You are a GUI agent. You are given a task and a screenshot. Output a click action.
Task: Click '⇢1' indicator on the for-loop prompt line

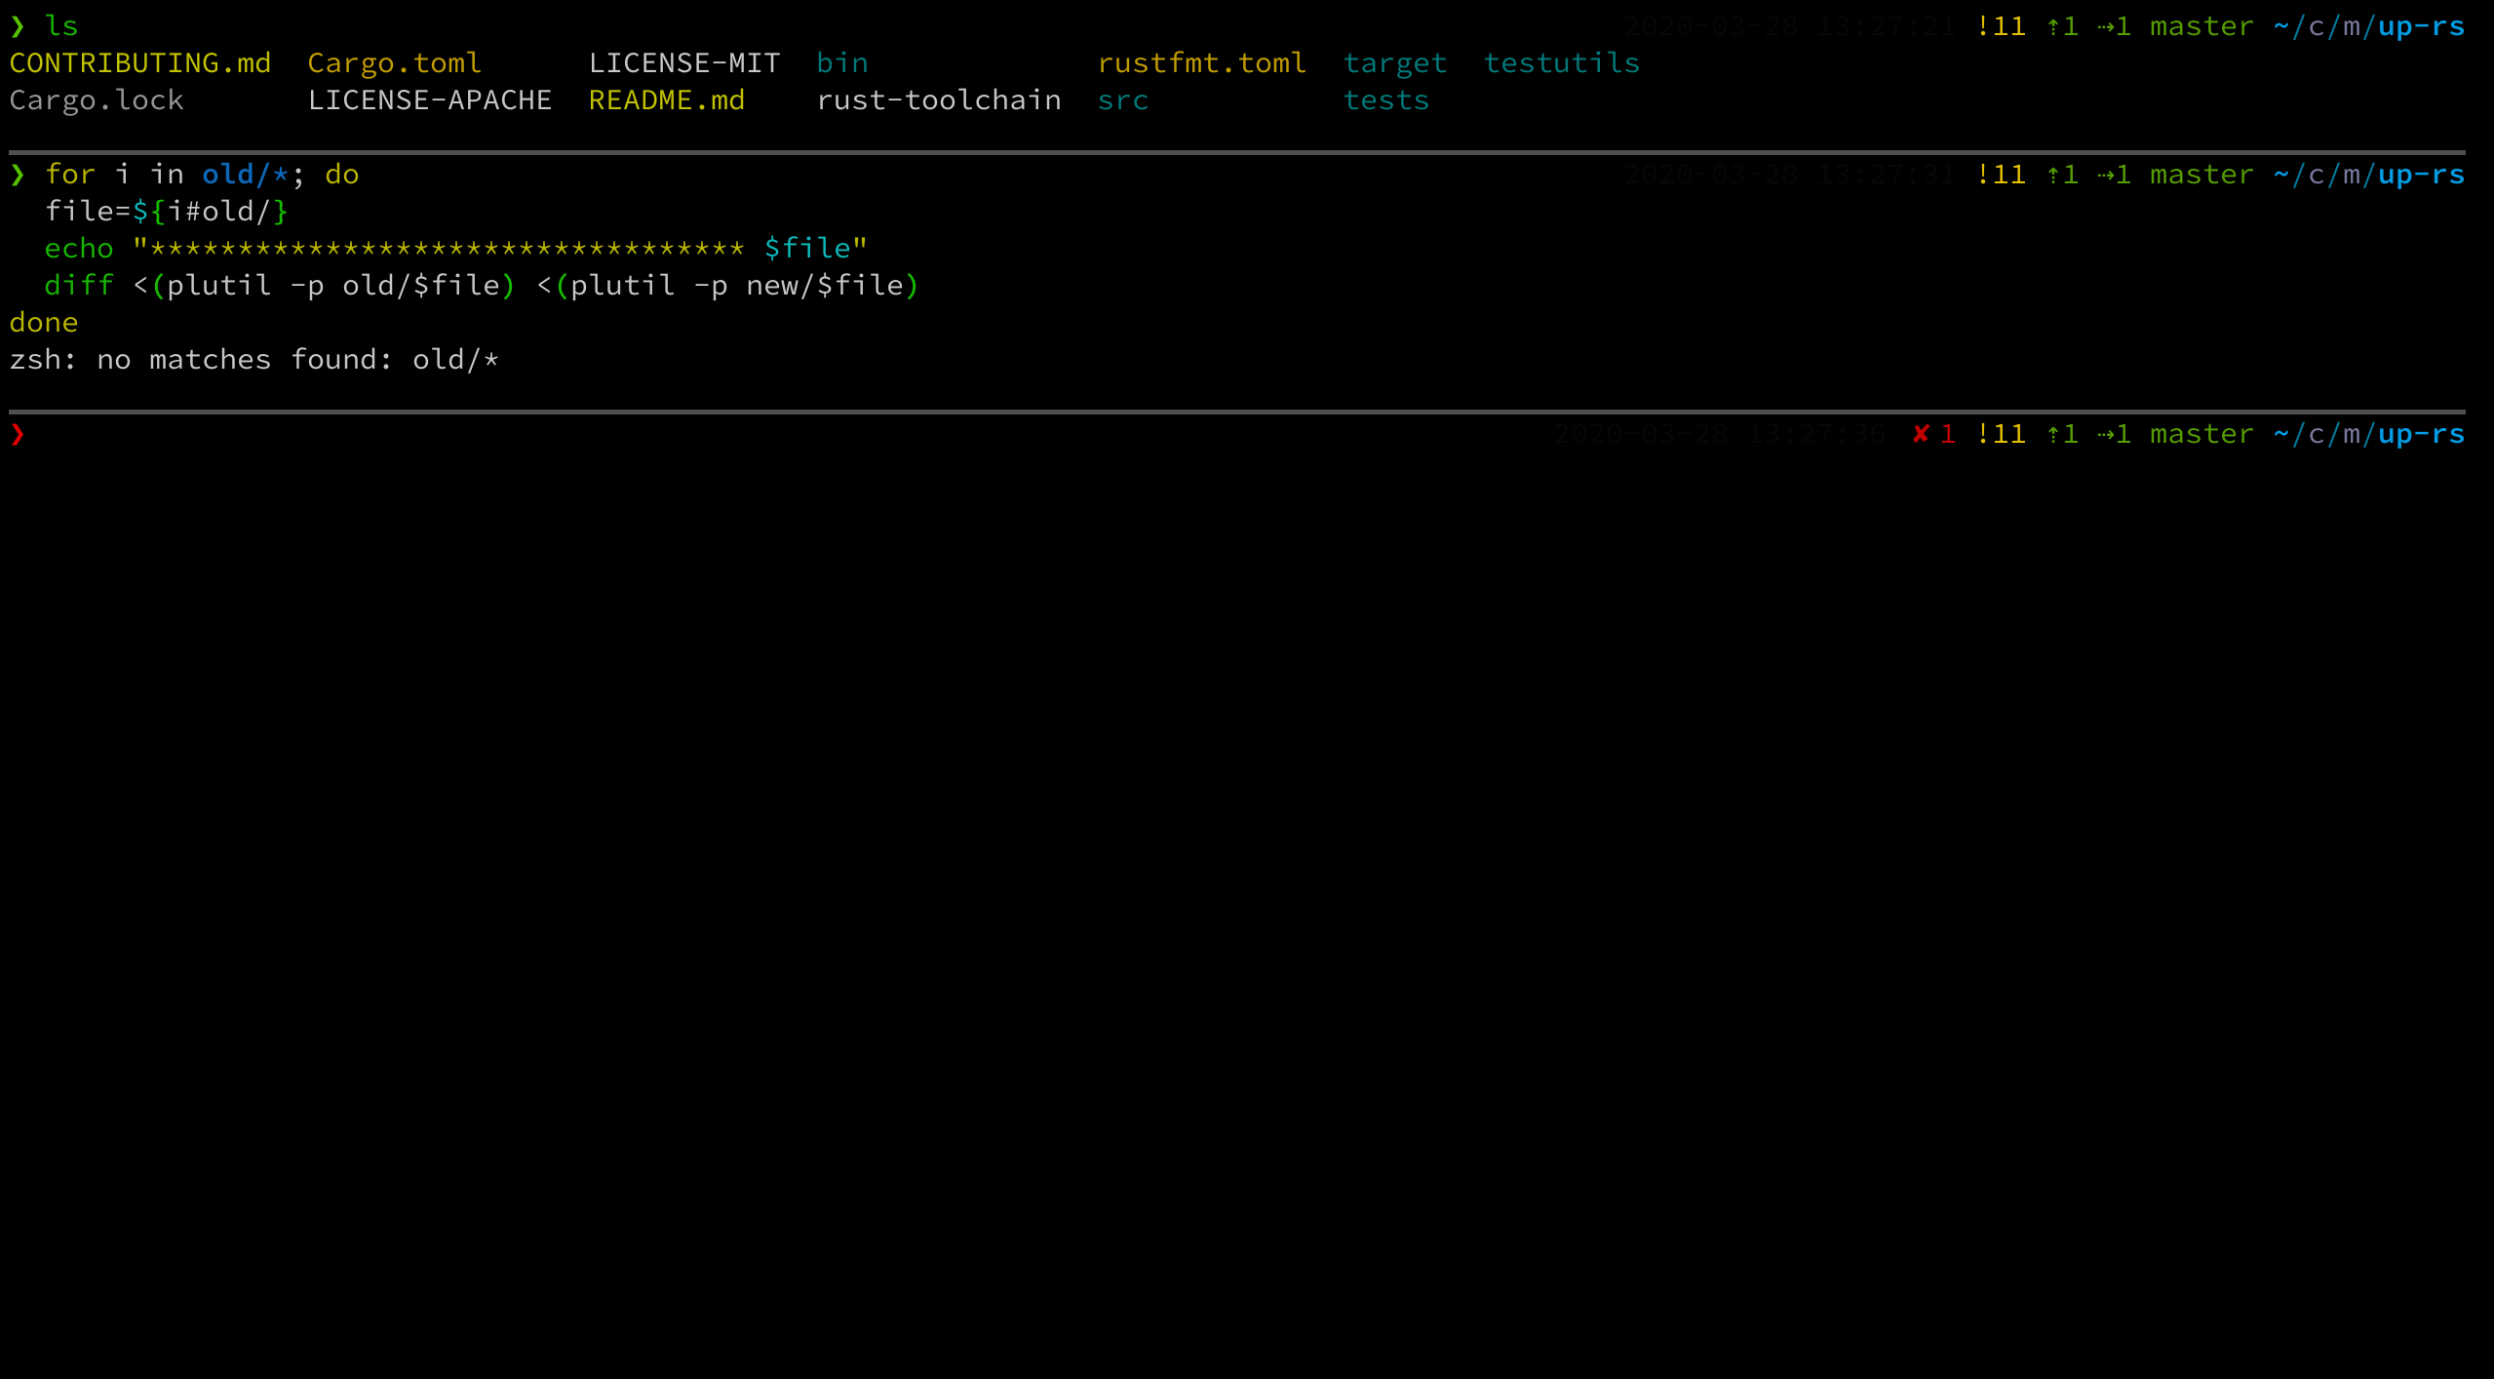pos(2115,175)
